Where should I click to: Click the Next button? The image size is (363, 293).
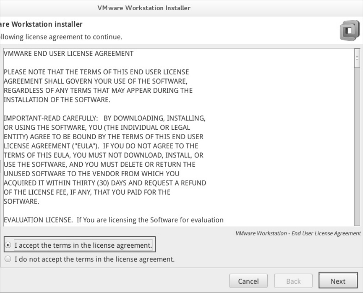pyautogui.click(x=338, y=281)
